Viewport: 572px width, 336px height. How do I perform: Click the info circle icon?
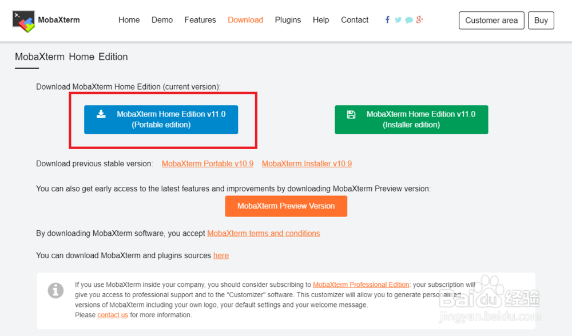55,290
